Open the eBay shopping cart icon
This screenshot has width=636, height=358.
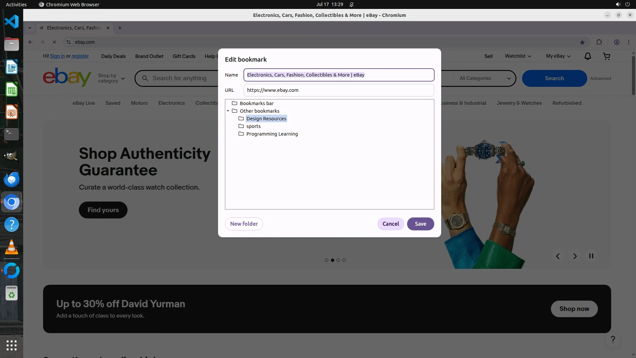point(607,56)
